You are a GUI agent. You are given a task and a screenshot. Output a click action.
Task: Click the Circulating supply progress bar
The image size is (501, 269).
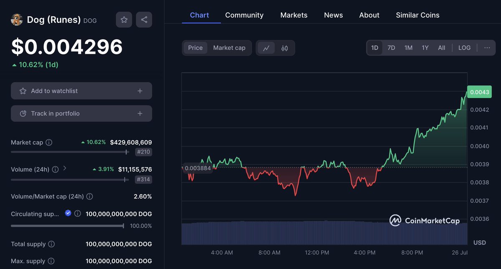point(68,226)
